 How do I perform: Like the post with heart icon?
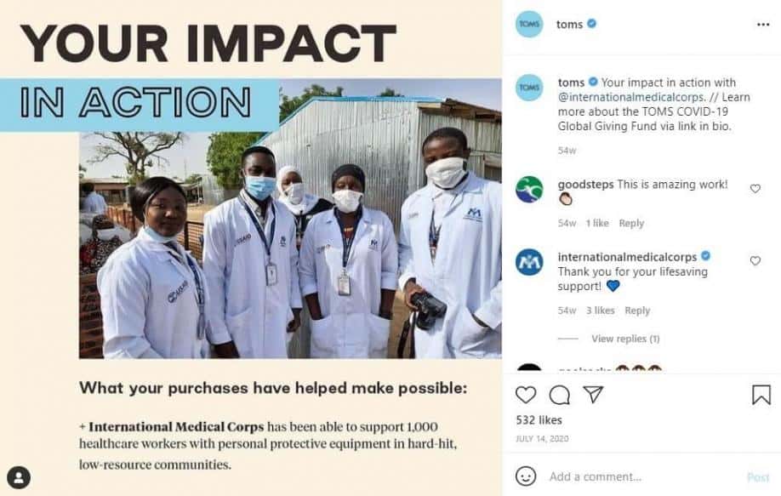coord(527,395)
